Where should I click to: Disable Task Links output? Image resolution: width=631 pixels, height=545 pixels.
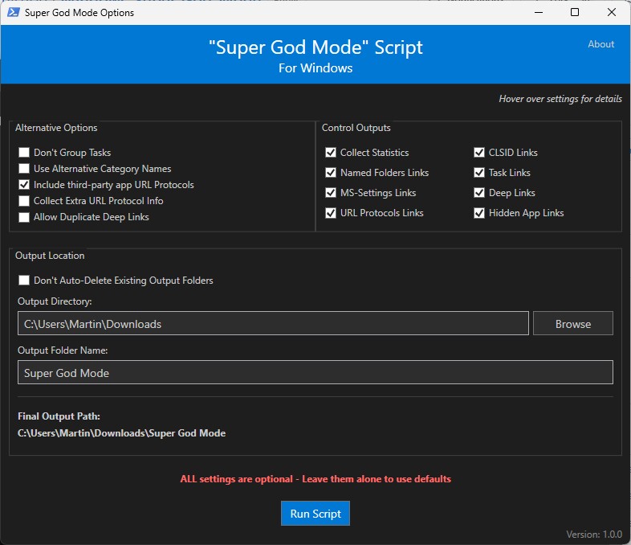tap(479, 173)
